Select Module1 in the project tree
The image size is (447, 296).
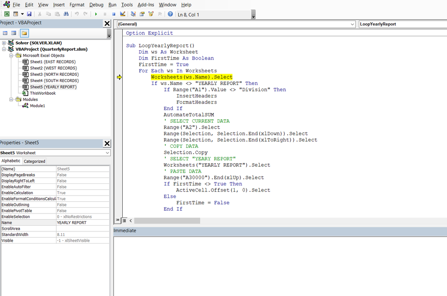click(37, 106)
